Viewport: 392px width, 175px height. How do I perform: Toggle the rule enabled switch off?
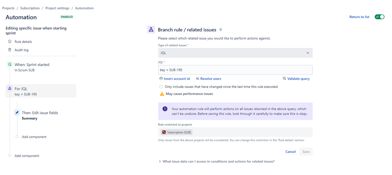coord(379,17)
